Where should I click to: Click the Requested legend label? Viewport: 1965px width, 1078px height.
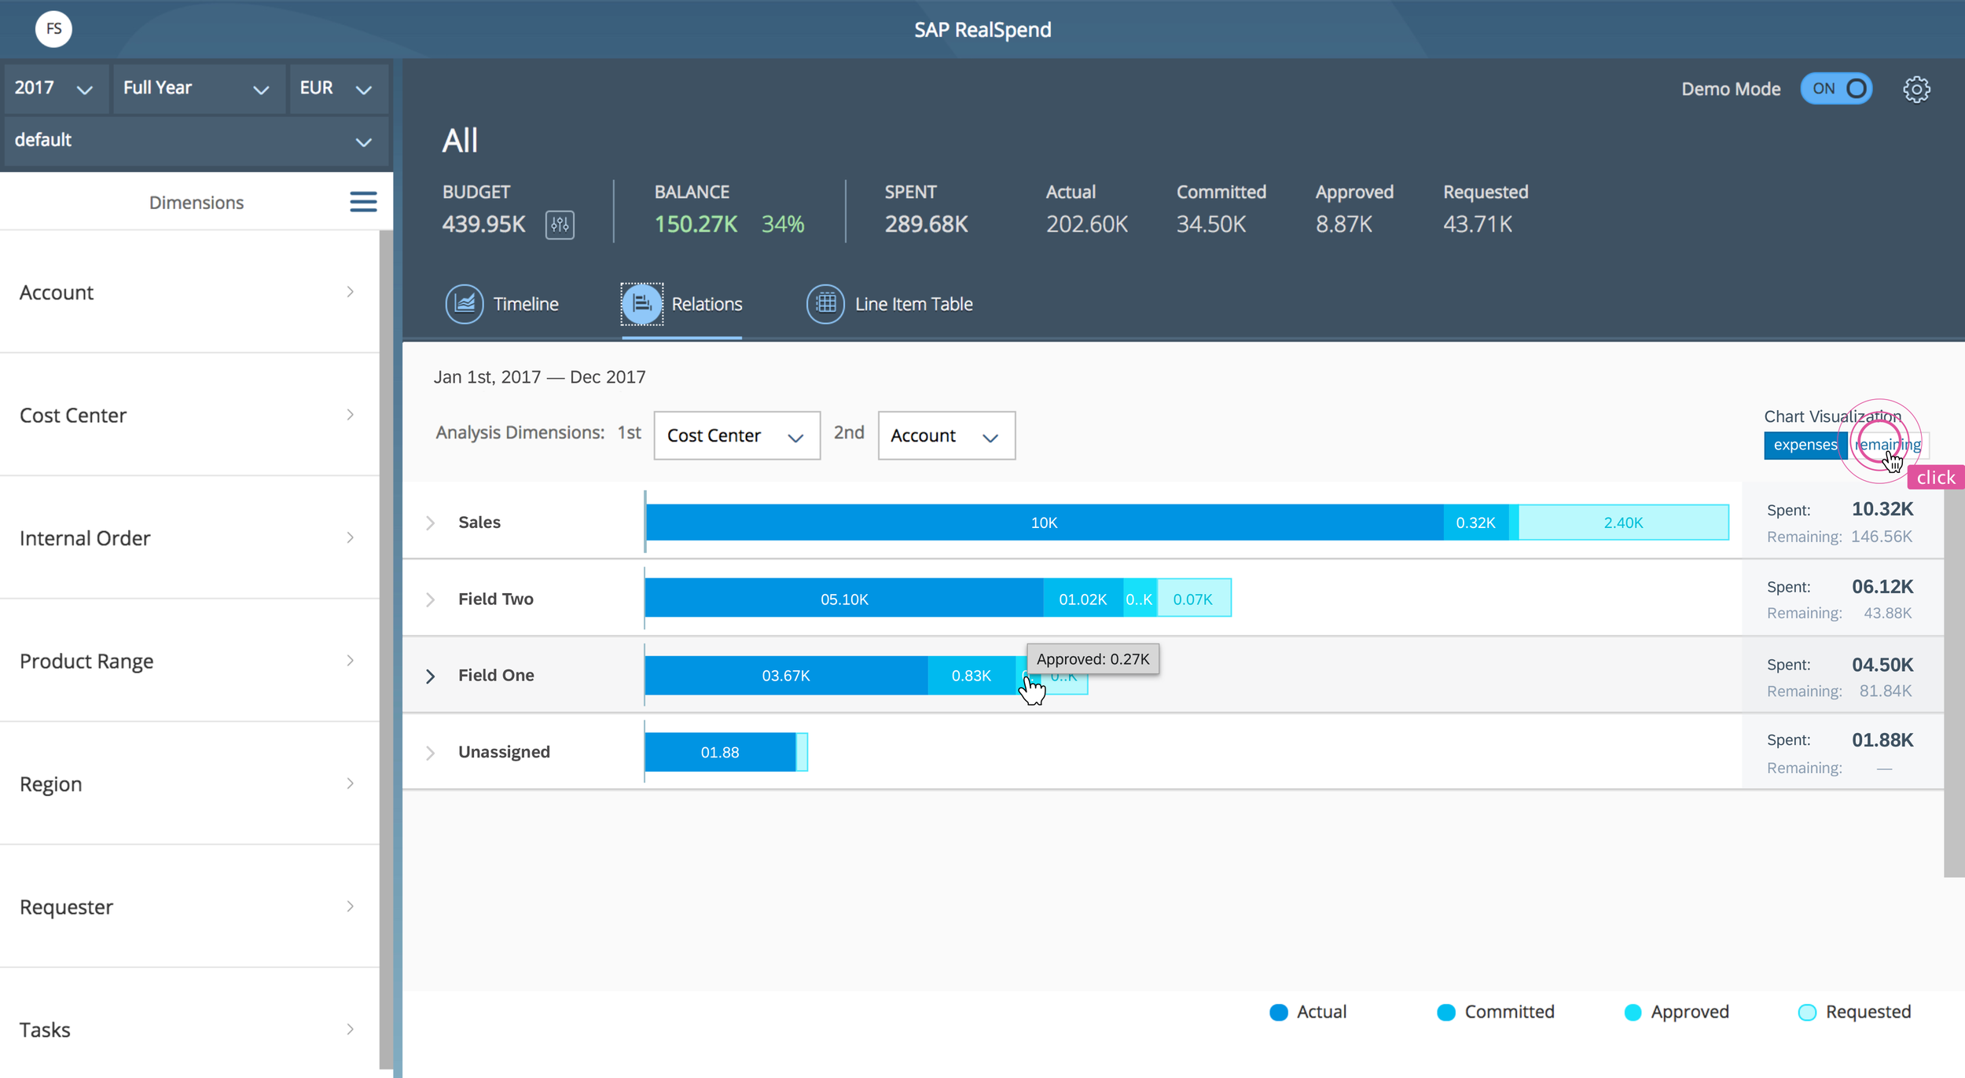pos(1868,1012)
